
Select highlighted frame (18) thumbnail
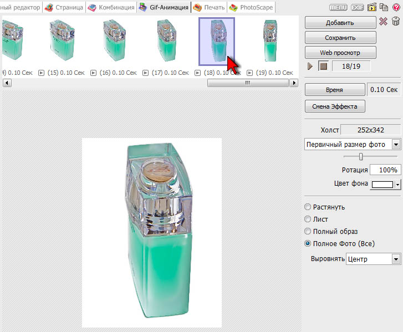217,42
